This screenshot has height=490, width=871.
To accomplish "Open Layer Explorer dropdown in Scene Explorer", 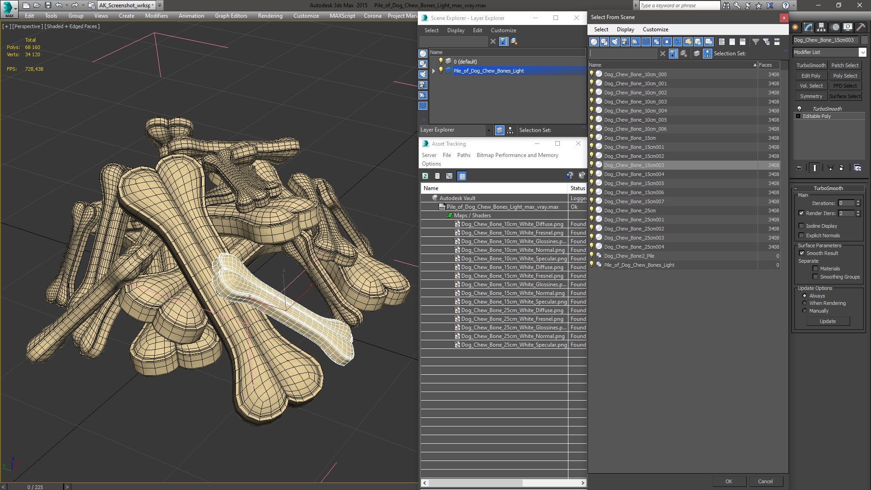I will [489, 130].
